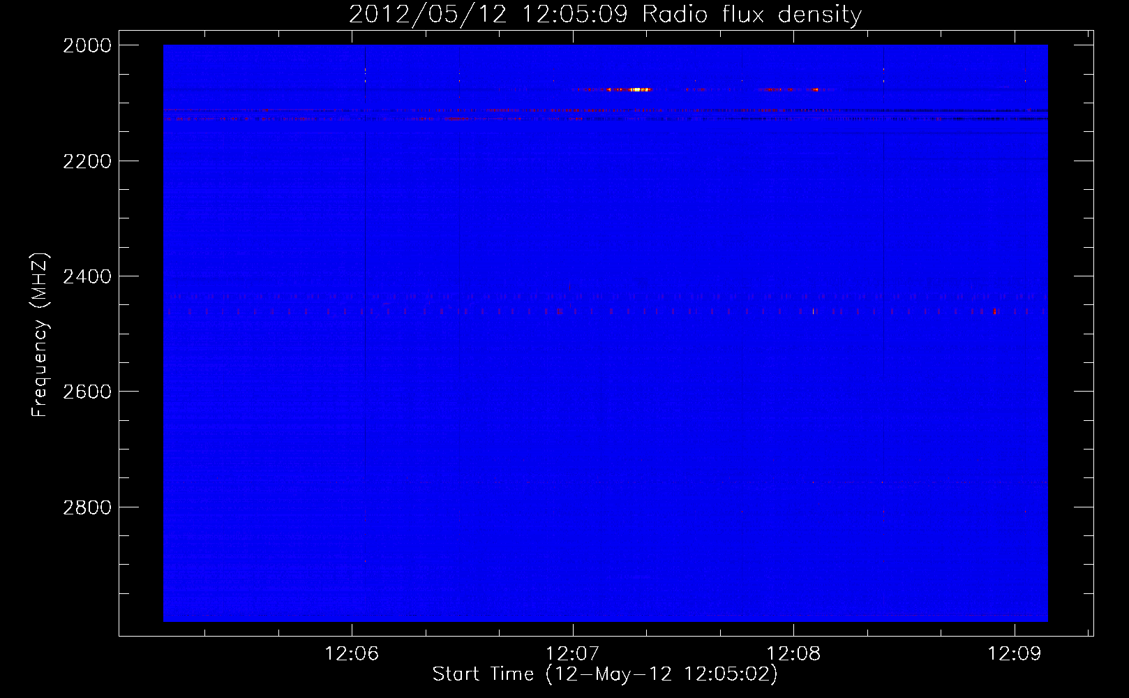Click the 12:08 time tick label

click(793, 653)
